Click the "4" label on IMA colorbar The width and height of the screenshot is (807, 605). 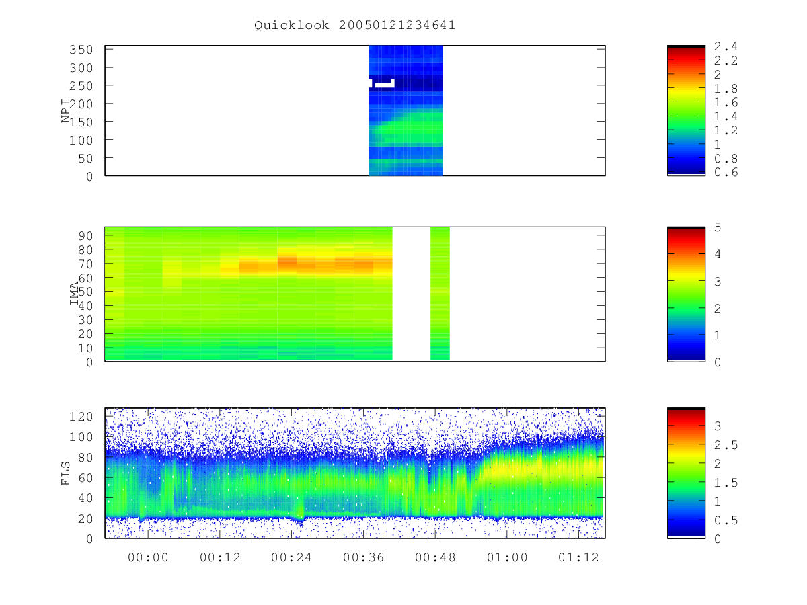point(718,254)
